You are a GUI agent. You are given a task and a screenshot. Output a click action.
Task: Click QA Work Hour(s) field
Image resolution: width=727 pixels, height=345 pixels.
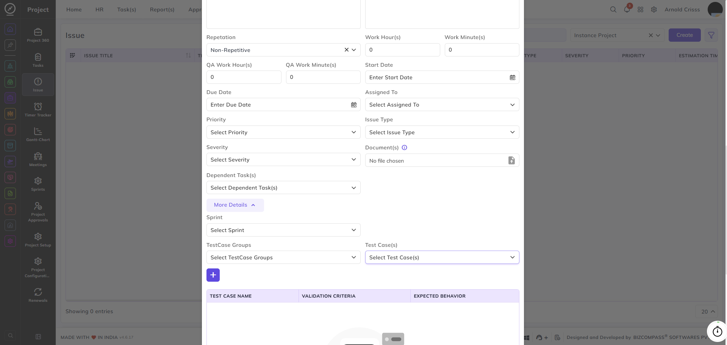click(244, 77)
